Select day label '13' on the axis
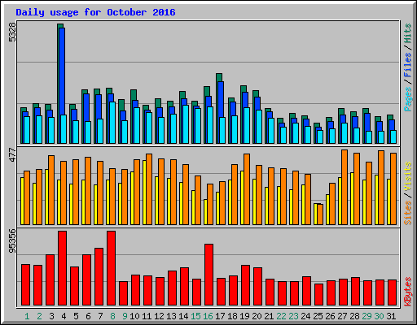 pos(171,316)
